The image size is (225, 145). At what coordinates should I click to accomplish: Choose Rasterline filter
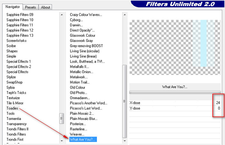click(x=79, y=129)
